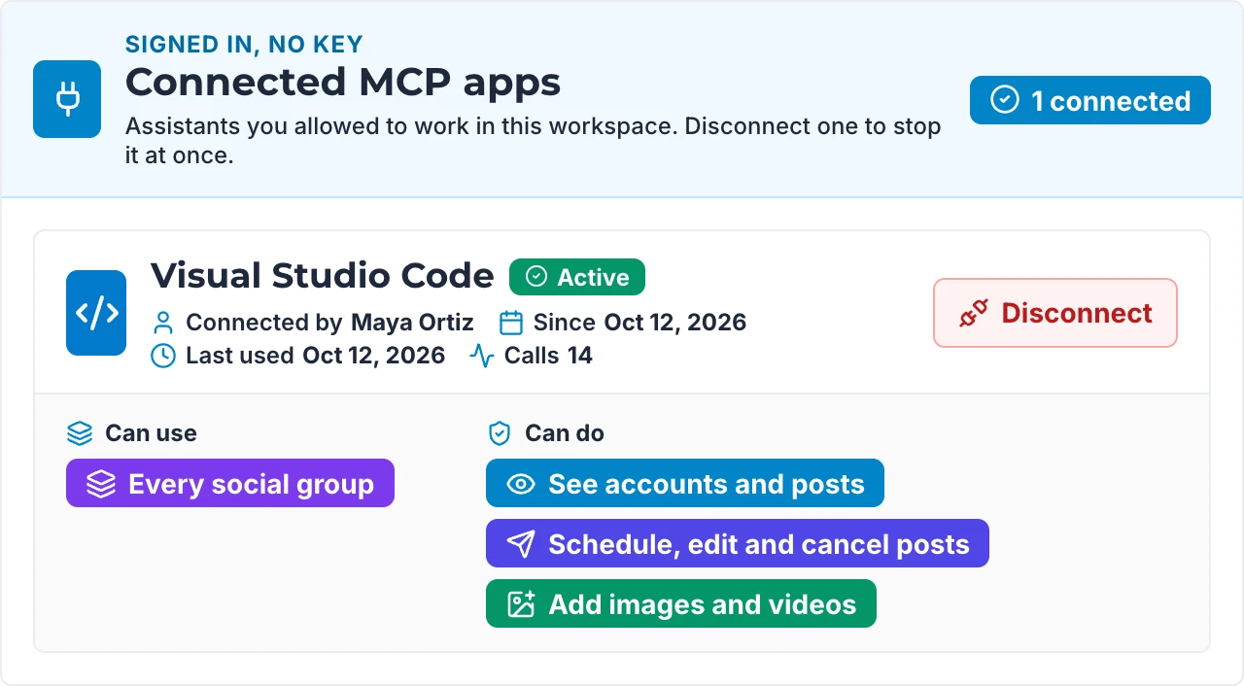Disconnect Visual Studio Code

coord(1055,313)
